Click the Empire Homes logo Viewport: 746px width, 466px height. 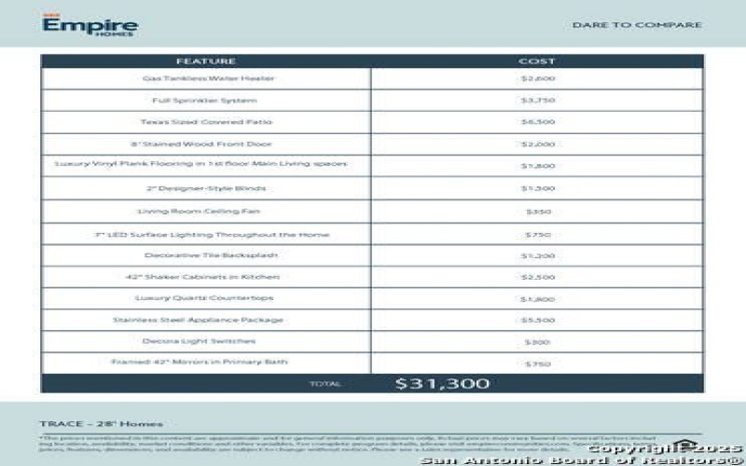click(x=90, y=25)
